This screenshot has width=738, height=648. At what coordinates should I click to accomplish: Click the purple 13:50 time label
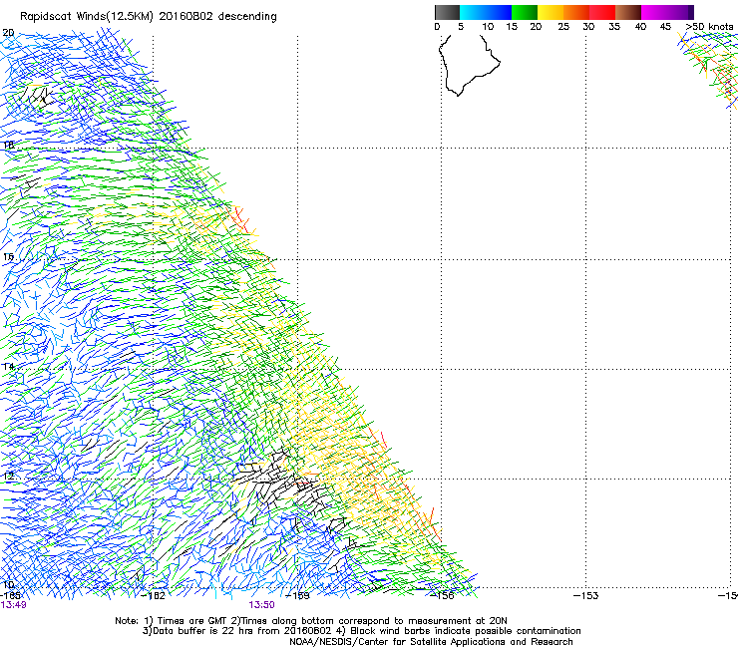click(x=261, y=605)
